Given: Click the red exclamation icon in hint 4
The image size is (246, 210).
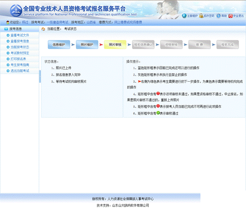Looking at the screenshot, I should click(158, 93).
